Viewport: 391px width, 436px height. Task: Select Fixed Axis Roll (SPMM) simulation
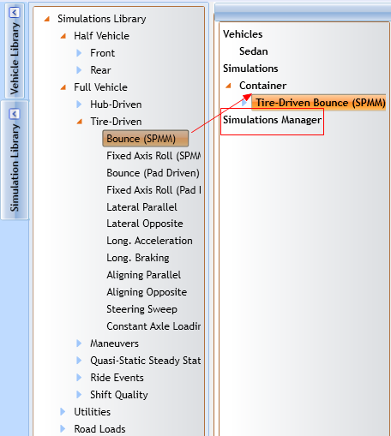click(153, 156)
